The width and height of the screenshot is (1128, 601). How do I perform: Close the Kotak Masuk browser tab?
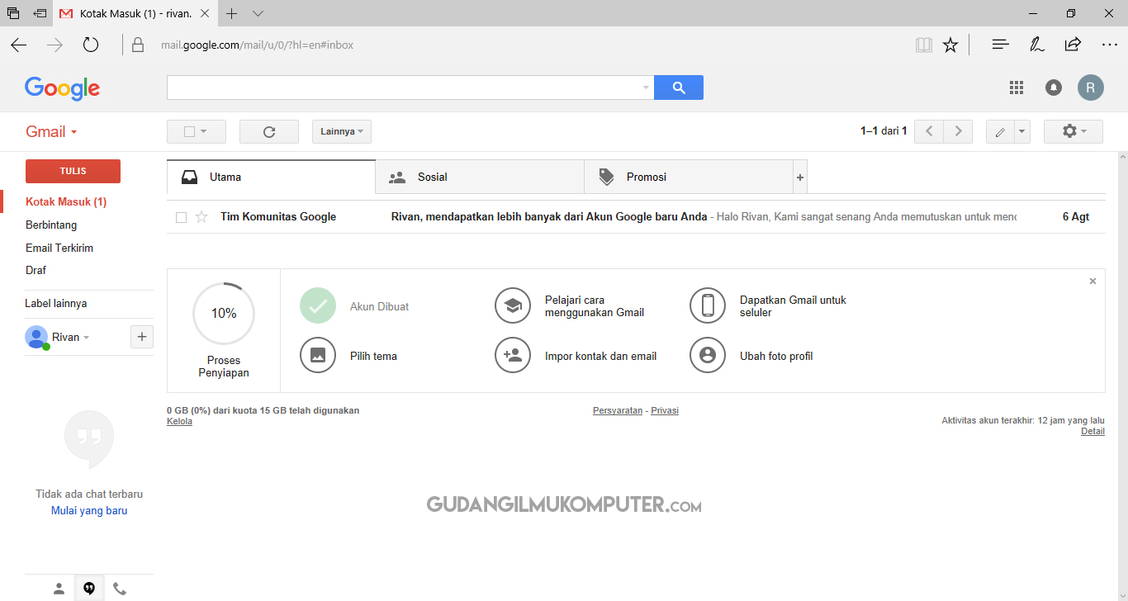pos(205,13)
